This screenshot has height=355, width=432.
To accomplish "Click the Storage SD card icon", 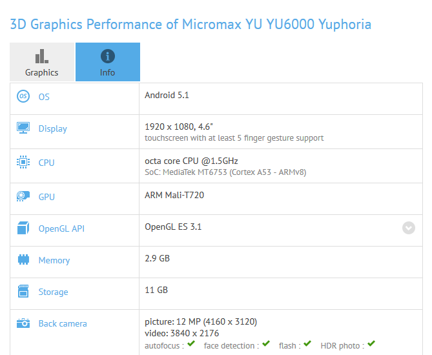I will click(23, 291).
